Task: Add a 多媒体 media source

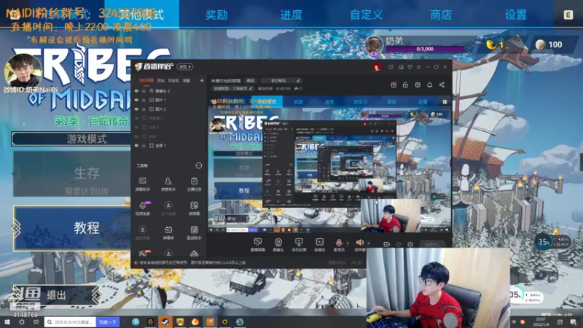Action: pyautogui.click(x=319, y=245)
